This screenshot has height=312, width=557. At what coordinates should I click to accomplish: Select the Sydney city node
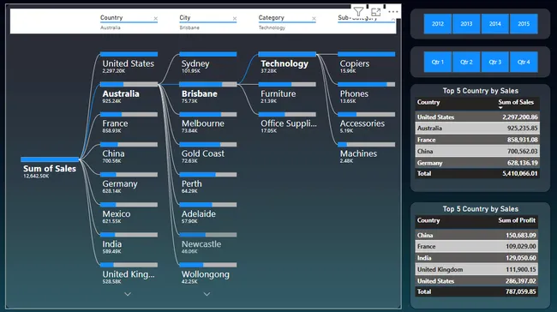(x=208, y=63)
